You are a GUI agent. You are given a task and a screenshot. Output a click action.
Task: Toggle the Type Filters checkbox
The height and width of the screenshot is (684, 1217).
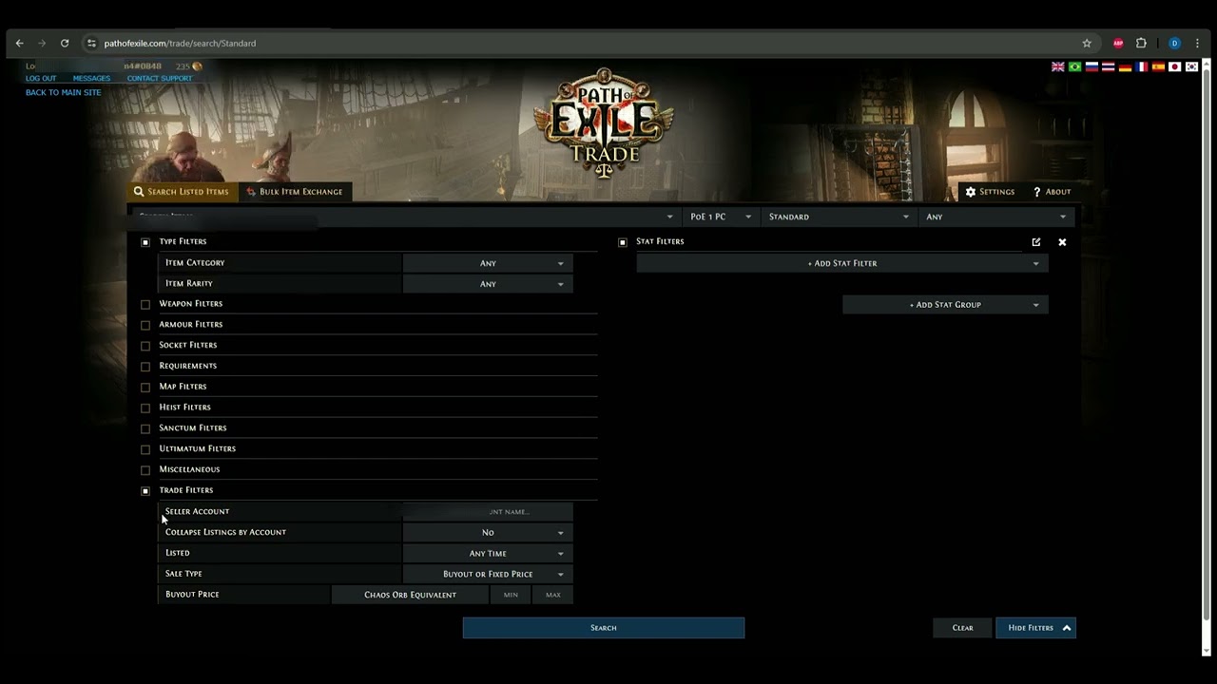point(145,242)
